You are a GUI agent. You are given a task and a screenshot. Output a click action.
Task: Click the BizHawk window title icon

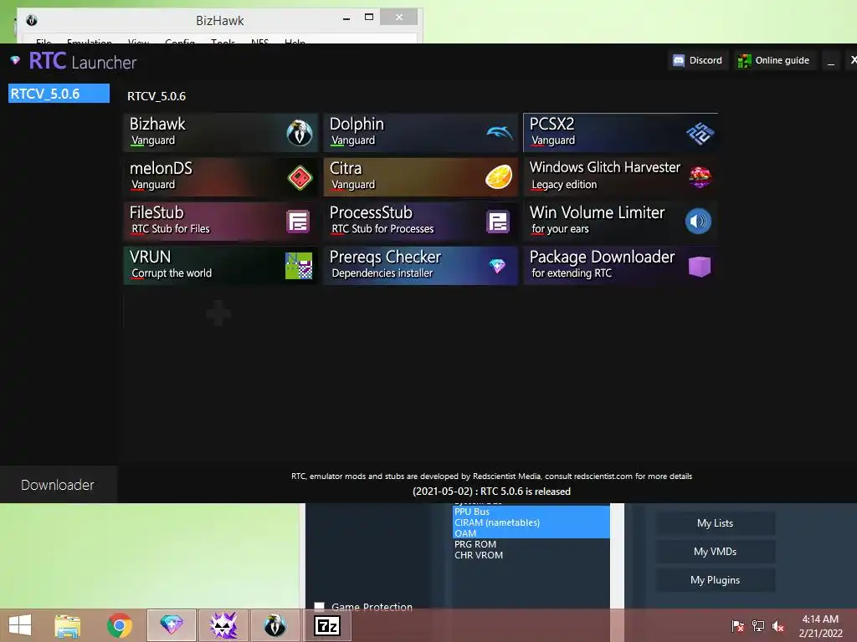pyautogui.click(x=32, y=20)
